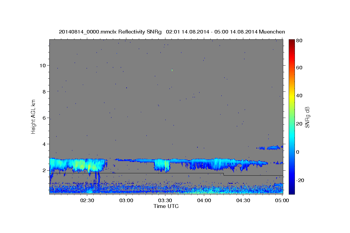Click the 04:00 time tick label
This screenshot has width=350, height=233.
point(204,201)
